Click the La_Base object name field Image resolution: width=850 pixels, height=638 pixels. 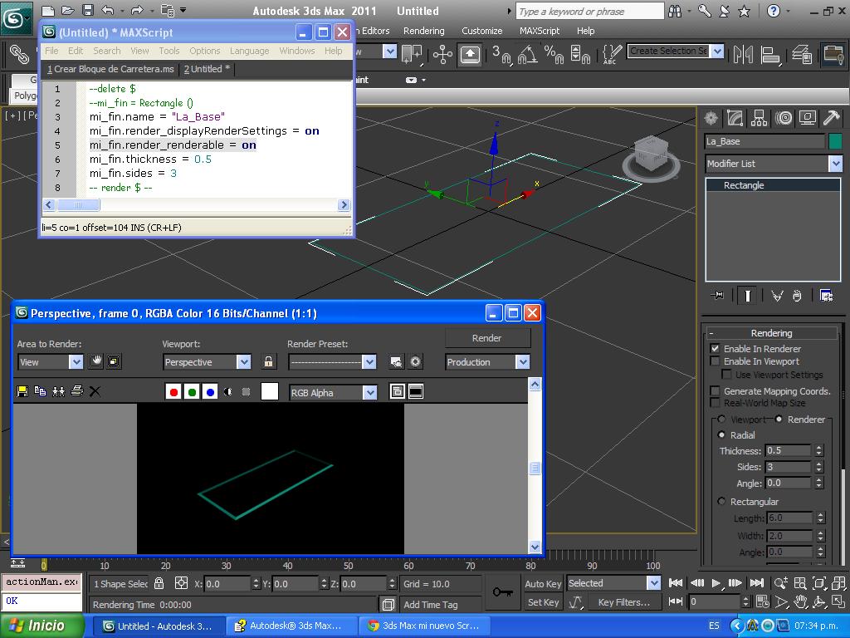(765, 141)
